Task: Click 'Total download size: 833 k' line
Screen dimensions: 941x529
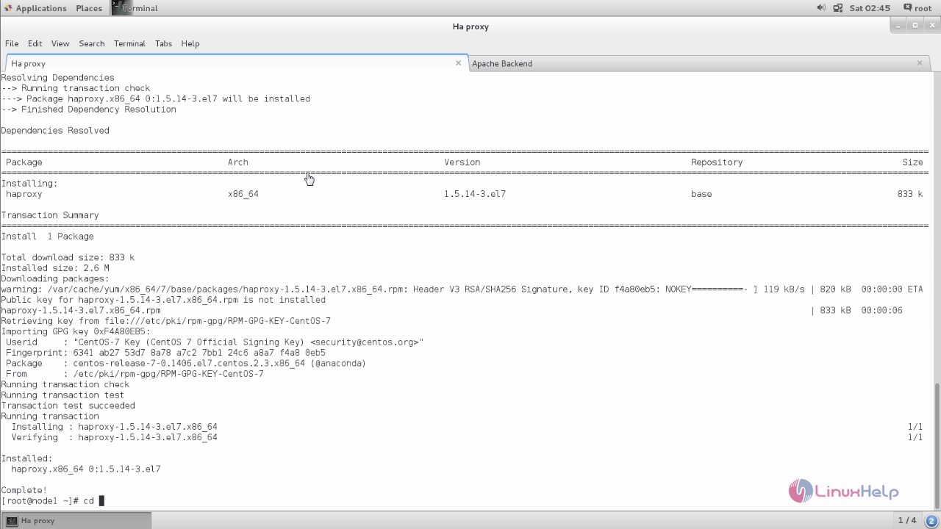Action: coord(68,258)
